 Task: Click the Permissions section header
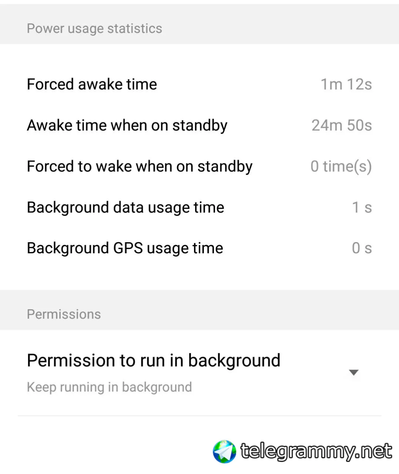click(64, 314)
